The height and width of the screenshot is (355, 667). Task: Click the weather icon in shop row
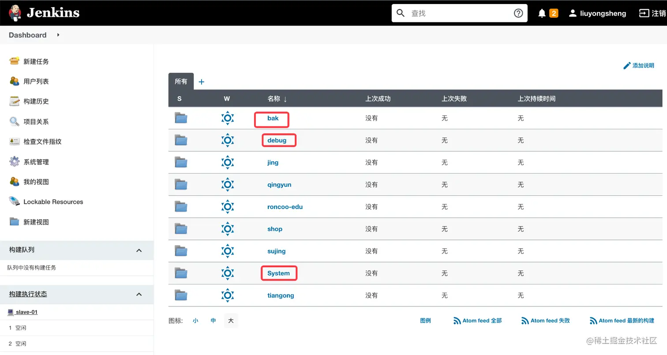pyautogui.click(x=227, y=228)
